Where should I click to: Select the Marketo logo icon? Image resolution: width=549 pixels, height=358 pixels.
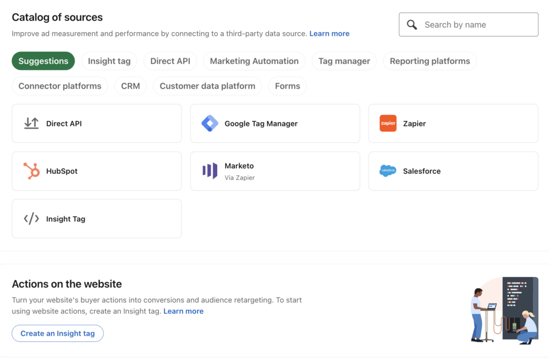[x=210, y=170]
